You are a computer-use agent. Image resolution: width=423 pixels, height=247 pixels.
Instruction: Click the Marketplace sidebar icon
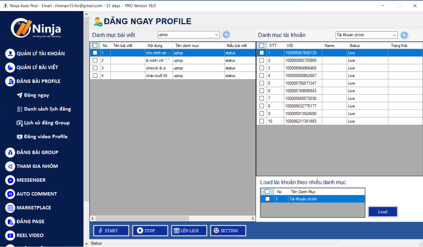tap(10, 208)
